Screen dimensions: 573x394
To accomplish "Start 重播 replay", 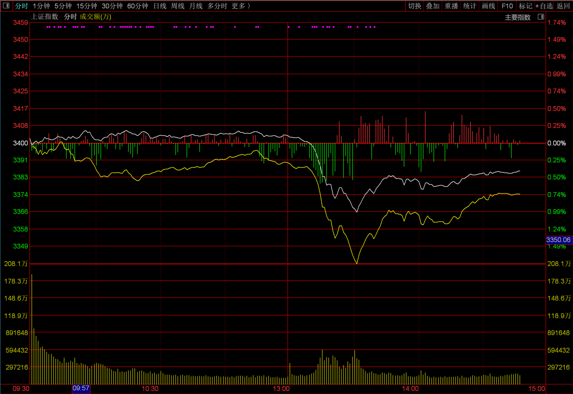I will 452,6.
